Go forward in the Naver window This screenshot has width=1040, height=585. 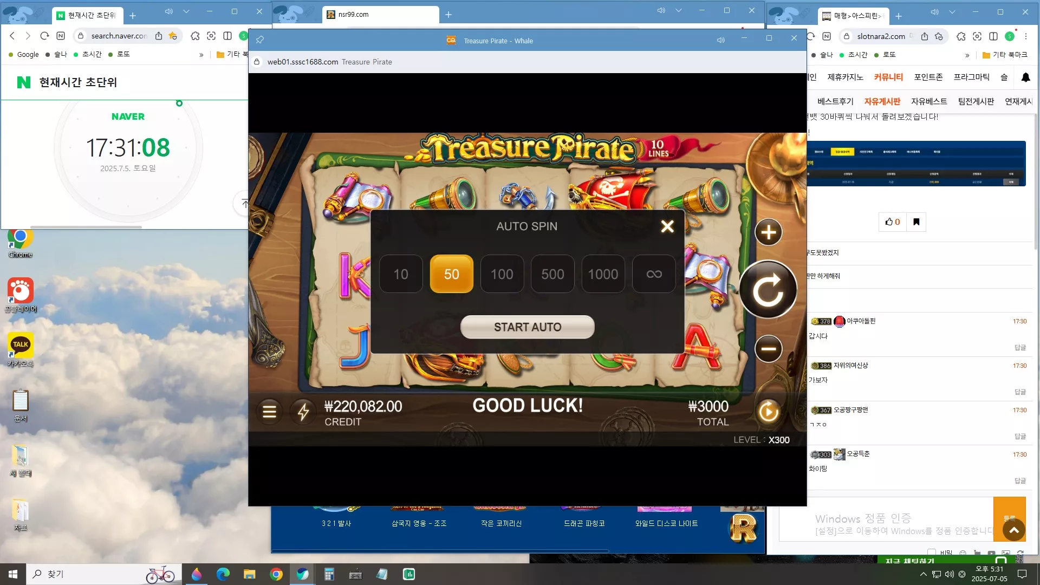coord(28,36)
